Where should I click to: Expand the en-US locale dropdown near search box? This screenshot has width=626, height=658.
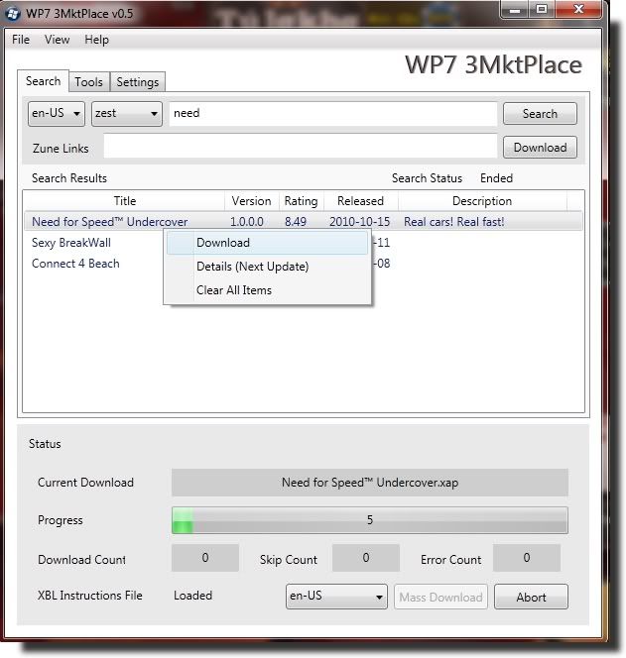point(57,114)
